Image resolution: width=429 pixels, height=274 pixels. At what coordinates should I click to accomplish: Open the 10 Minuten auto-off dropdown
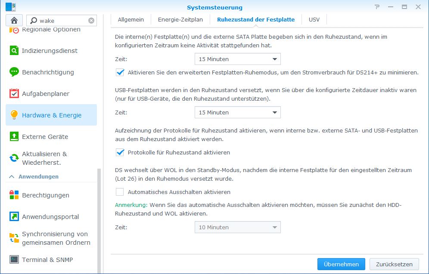pos(237,227)
